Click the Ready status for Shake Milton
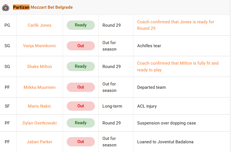 [80, 66]
